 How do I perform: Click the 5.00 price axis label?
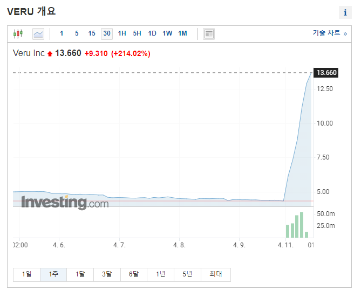pyautogui.click(x=323, y=192)
